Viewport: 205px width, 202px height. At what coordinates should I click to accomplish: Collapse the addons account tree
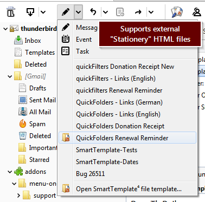10,172
